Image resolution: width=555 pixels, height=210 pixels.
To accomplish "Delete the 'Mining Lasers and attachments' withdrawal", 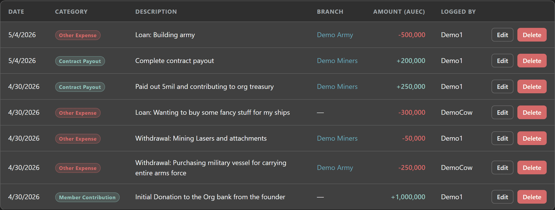I will tap(532, 138).
